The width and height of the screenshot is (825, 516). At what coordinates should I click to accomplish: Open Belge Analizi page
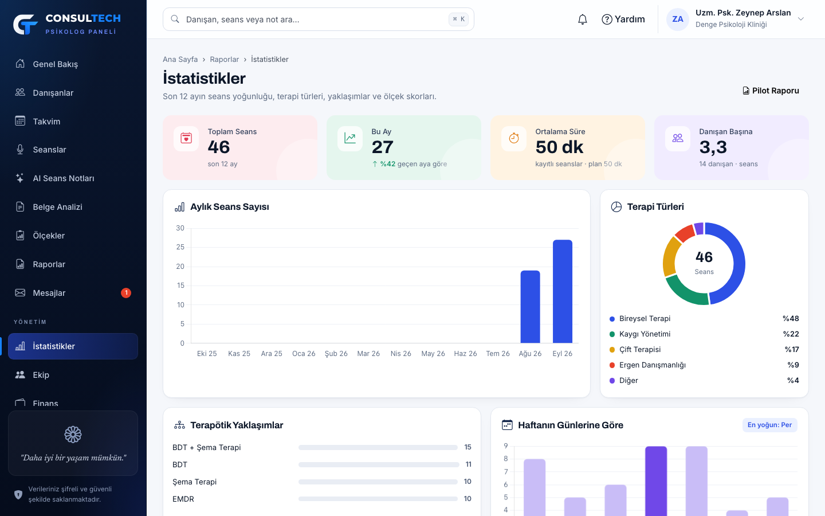[73, 207]
